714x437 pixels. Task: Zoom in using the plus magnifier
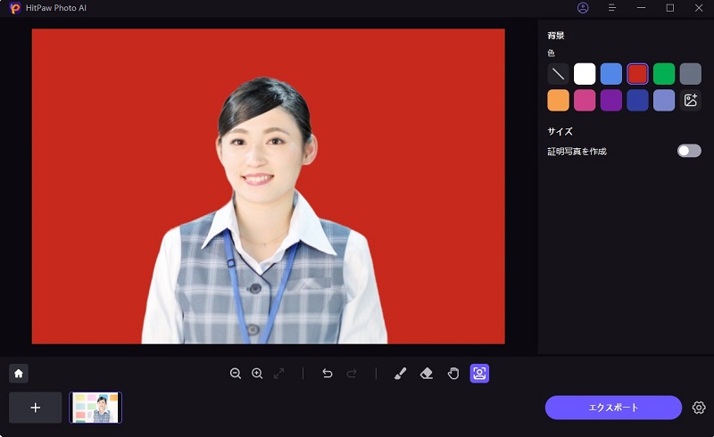coord(257,374)
